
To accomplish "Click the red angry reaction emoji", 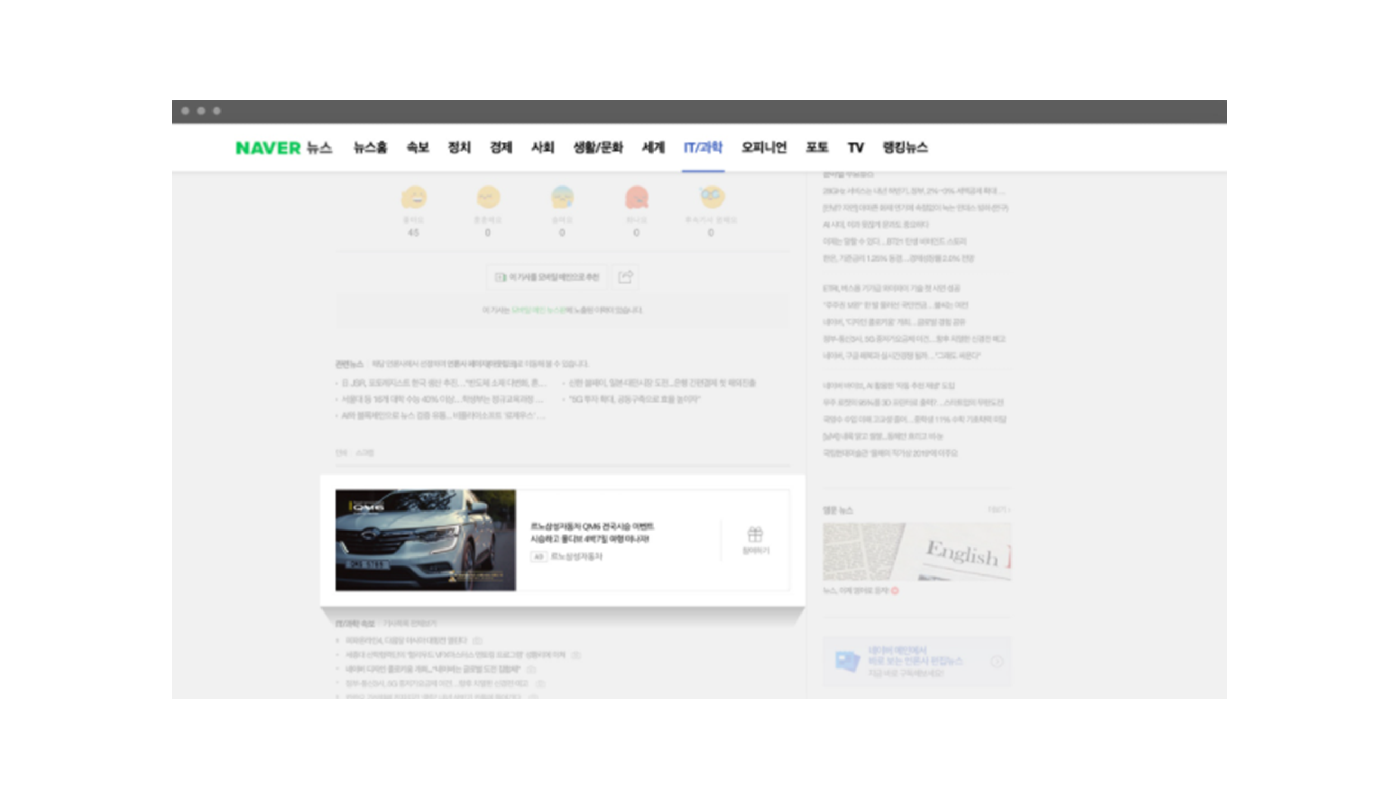I will point(637,198).
